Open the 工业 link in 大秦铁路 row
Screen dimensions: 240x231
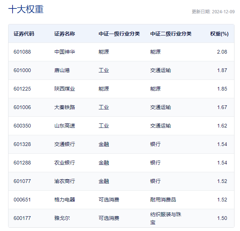pyautogui.click(x=104, y=107)
